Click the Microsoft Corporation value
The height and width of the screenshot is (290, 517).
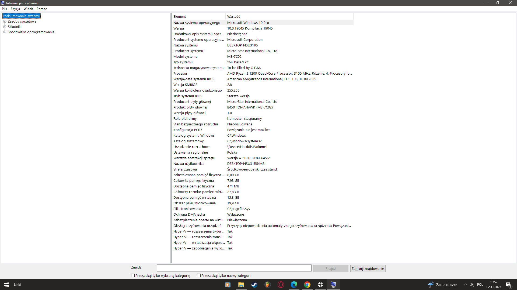click(x=245, y=40)
